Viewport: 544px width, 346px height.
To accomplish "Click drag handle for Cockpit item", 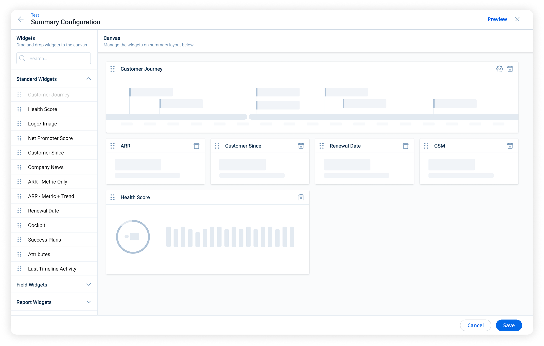I will pos(19,225).
